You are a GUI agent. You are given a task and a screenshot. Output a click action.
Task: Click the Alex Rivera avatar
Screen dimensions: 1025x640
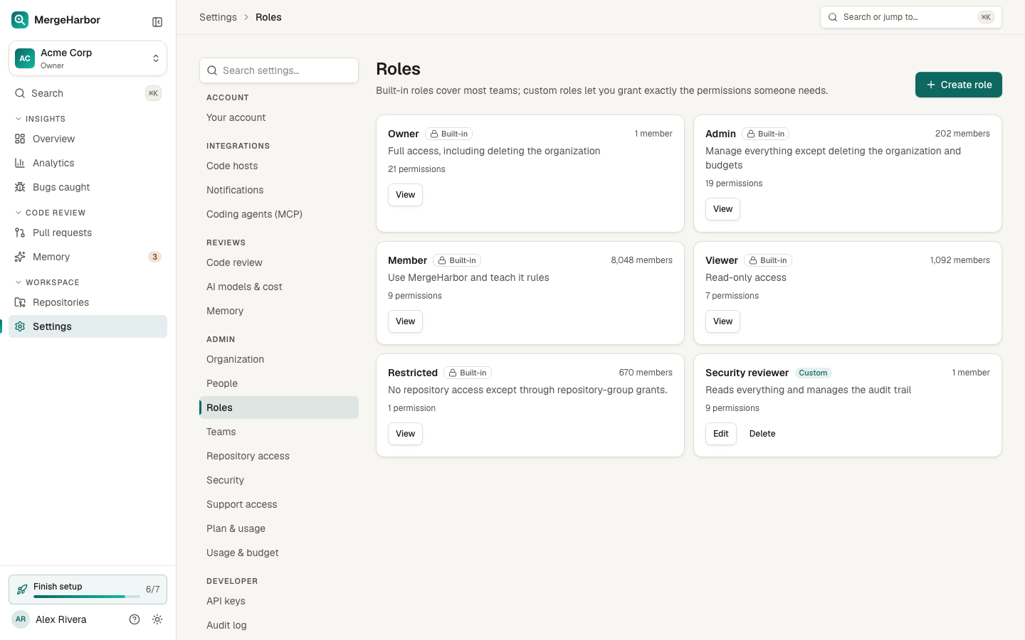(x=21, y=619)
